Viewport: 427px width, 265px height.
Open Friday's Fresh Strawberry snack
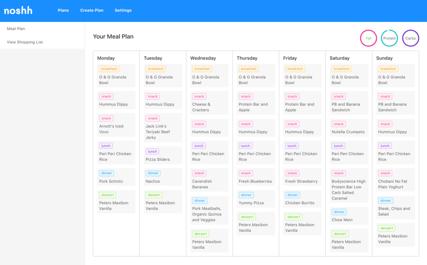[302, 177]
